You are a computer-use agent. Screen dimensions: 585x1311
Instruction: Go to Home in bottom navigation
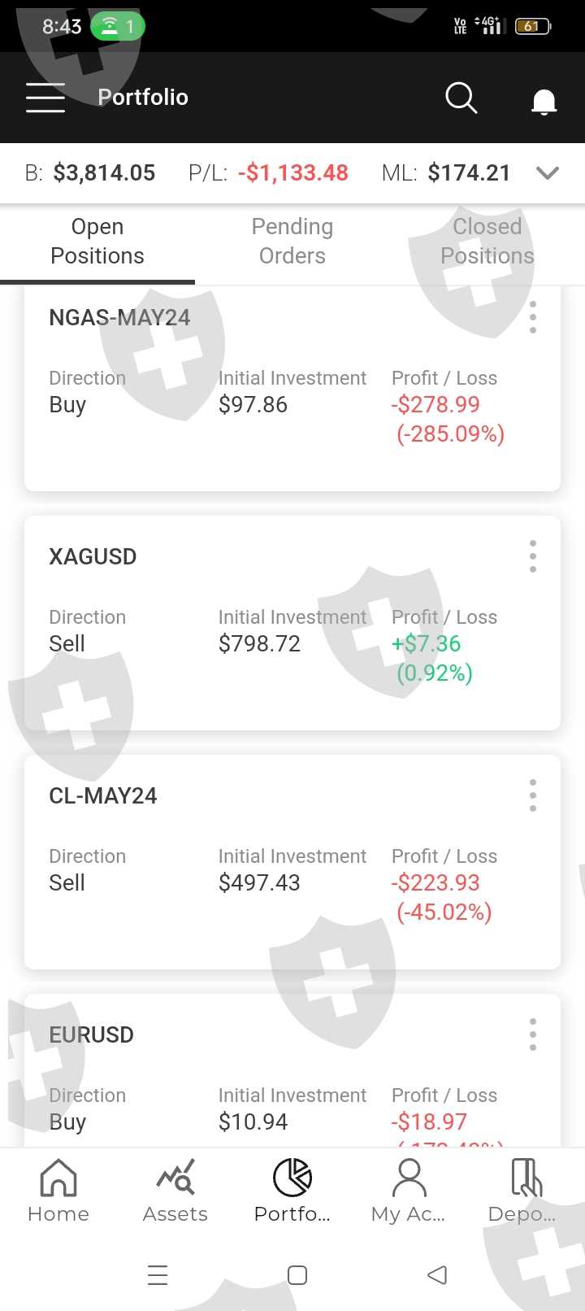58,1191
